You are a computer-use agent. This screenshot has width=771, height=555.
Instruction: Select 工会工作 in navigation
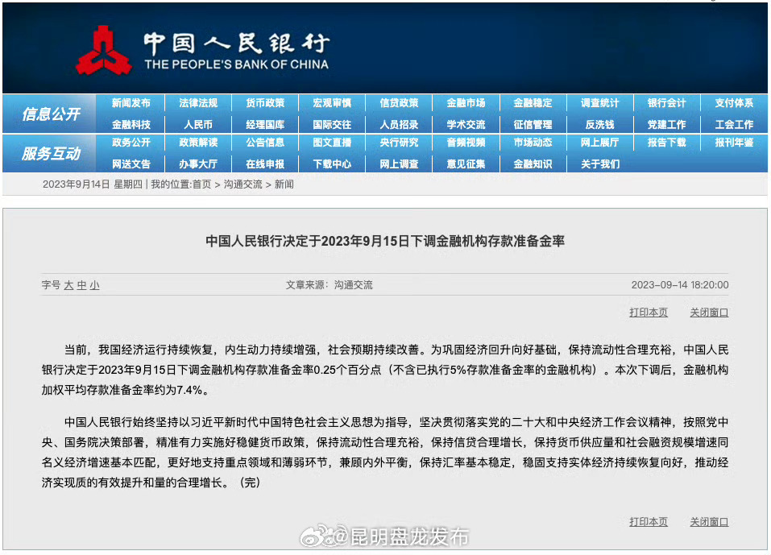click(x=734, y=125)
